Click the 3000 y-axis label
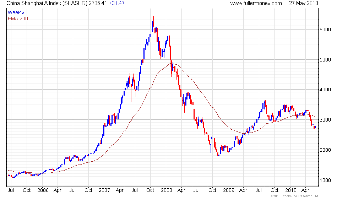The width and height of the screenshot is (348, 199). [325, 120]
